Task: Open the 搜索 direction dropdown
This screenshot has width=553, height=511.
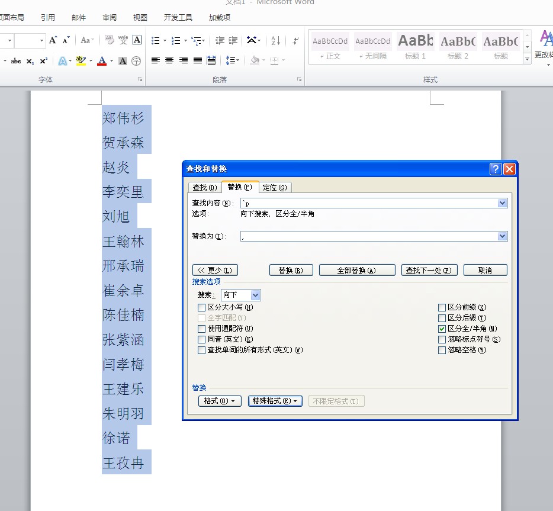Action: point(256,295)
